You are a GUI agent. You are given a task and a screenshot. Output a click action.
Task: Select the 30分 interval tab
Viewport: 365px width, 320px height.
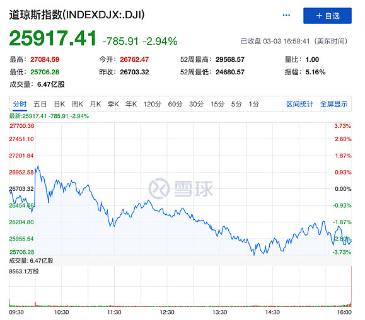tap(196, 104)
